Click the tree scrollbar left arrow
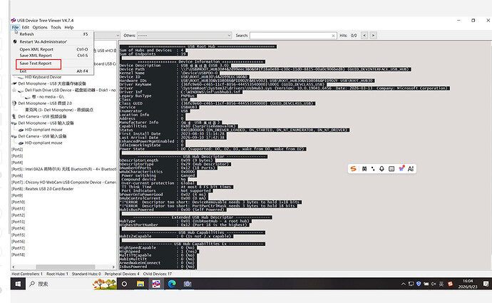492x303 pixels. (x=13, y=267)
